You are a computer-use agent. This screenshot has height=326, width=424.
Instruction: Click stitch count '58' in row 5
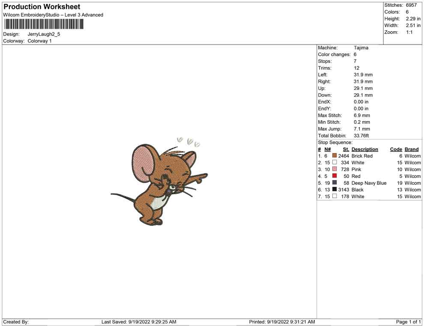point(346,183)
